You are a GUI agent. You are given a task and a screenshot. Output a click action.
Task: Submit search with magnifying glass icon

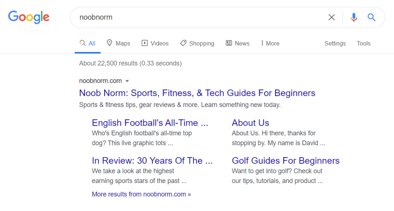[371, 17]
